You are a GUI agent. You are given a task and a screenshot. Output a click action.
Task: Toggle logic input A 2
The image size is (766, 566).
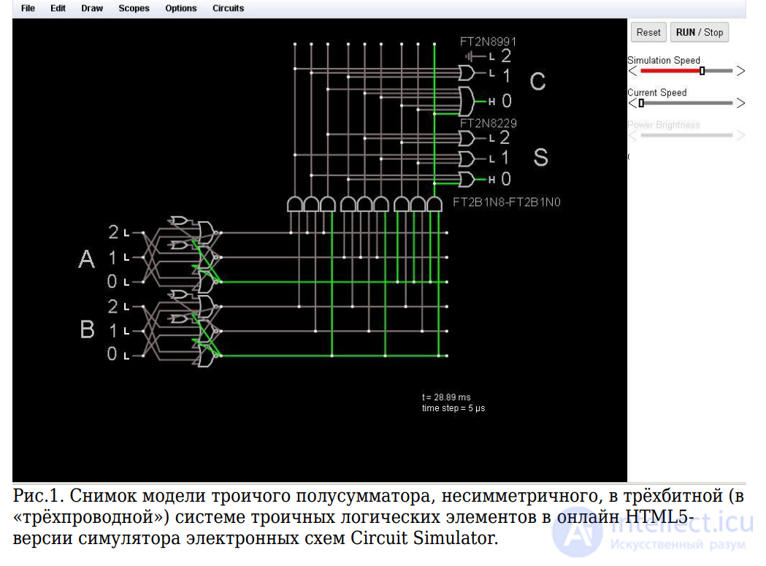coord(126,233)
